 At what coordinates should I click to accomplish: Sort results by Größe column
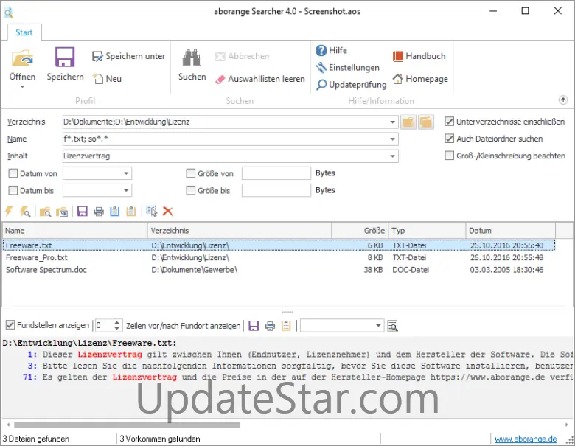point(360,231)
